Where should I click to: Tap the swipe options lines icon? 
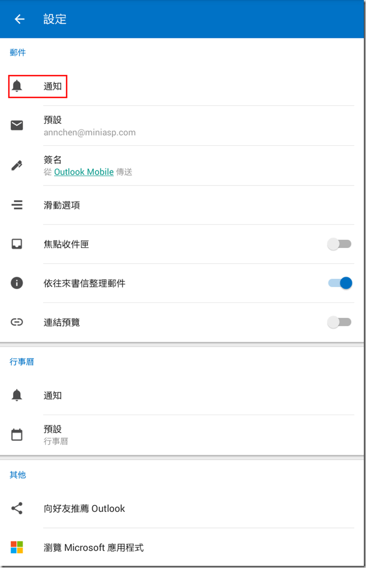coord(17,205)
